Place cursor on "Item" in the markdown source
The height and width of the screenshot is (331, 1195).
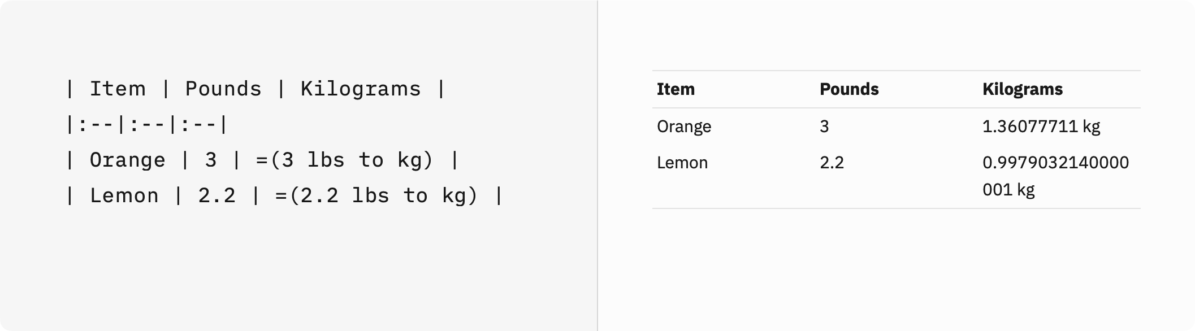[x=118, y=89]
